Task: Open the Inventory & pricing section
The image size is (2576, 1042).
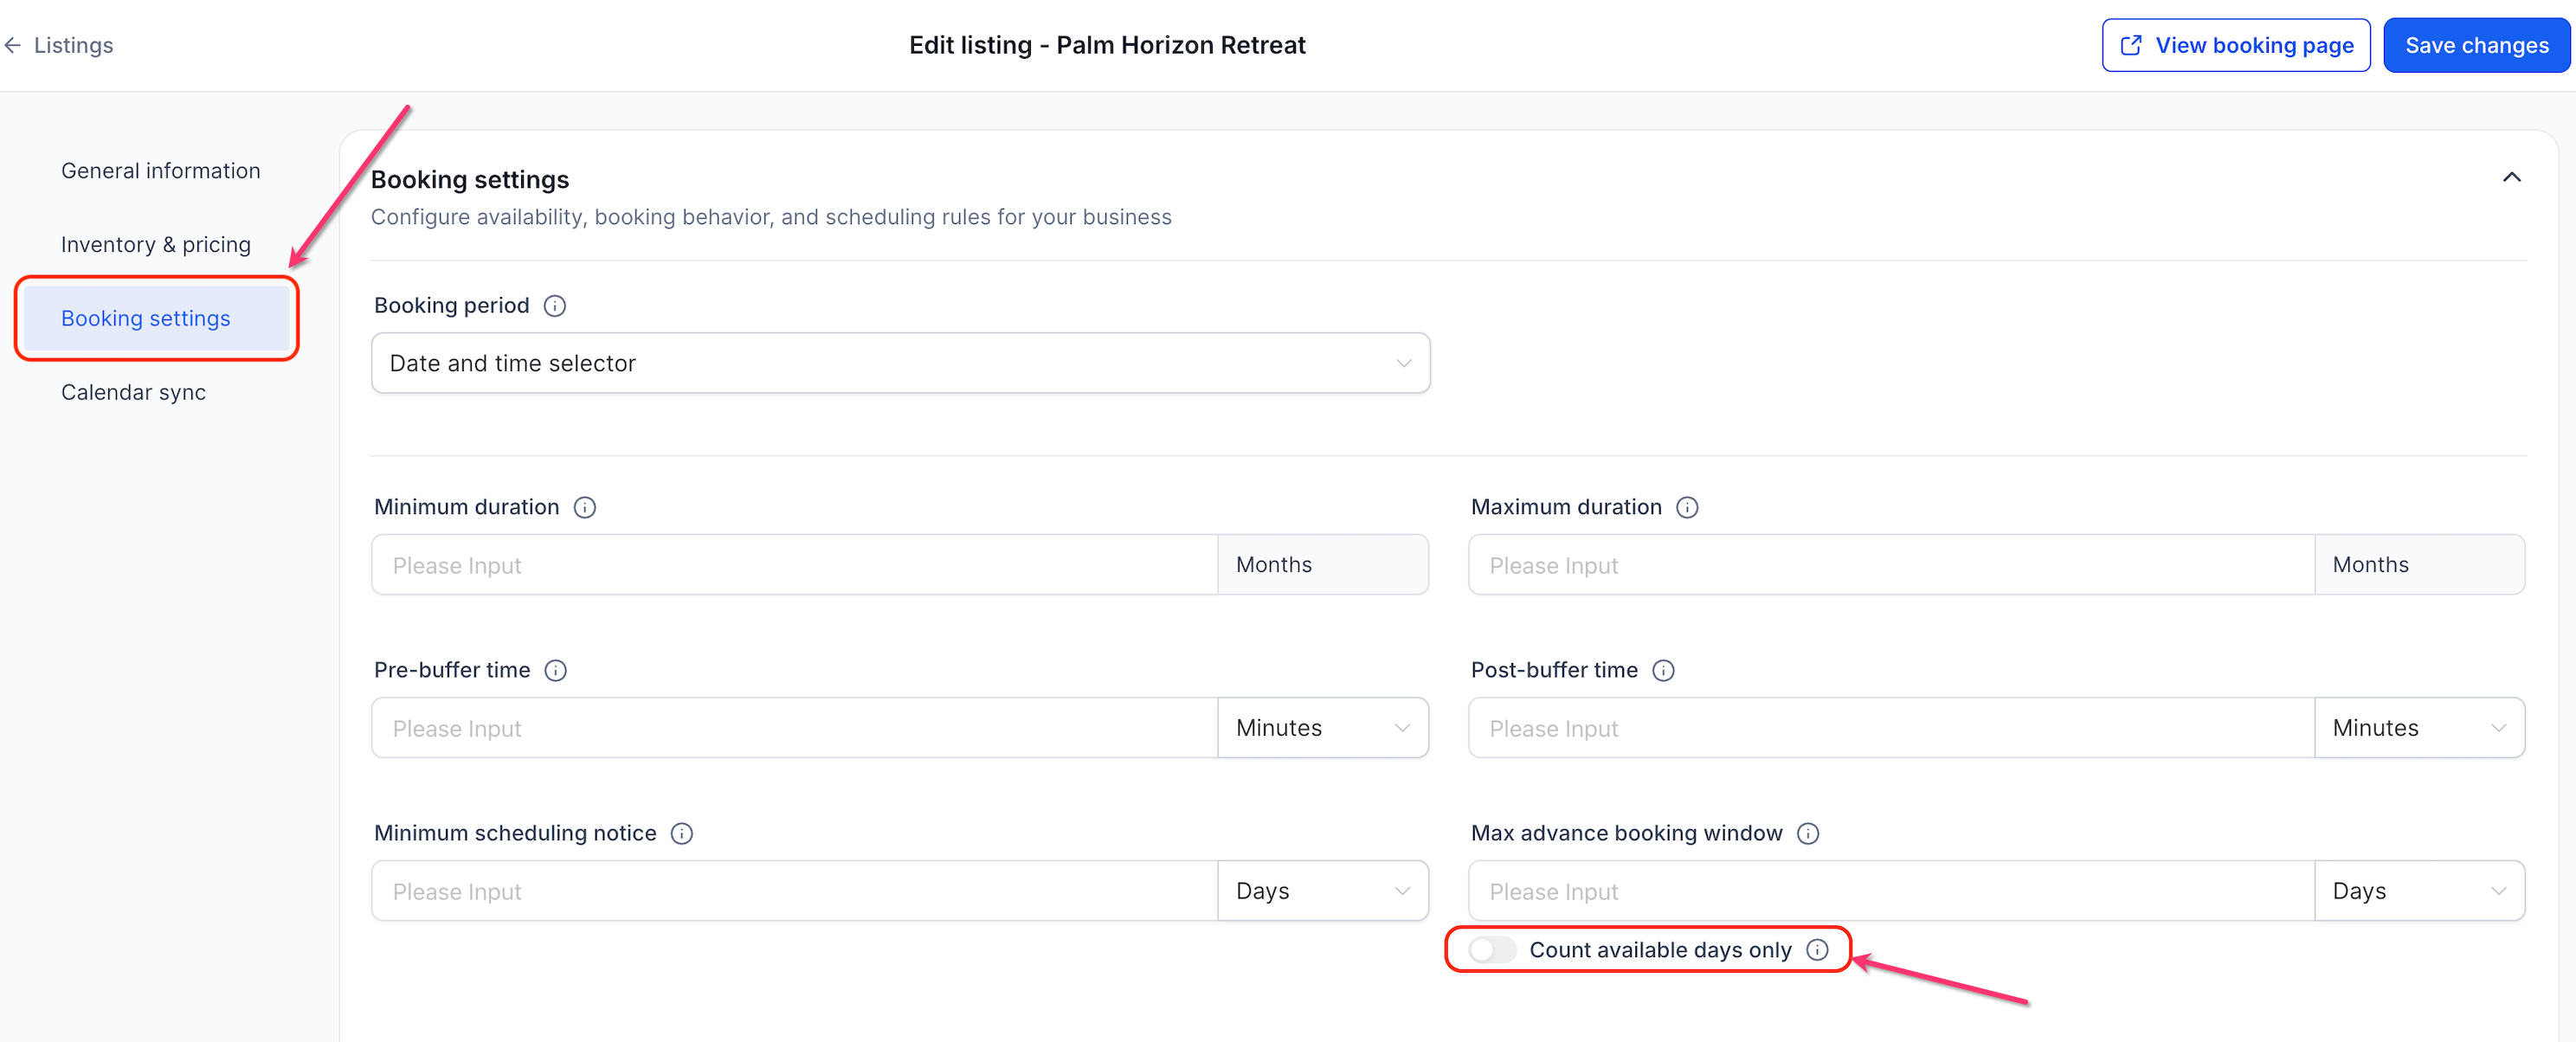Action: [156, 245]
